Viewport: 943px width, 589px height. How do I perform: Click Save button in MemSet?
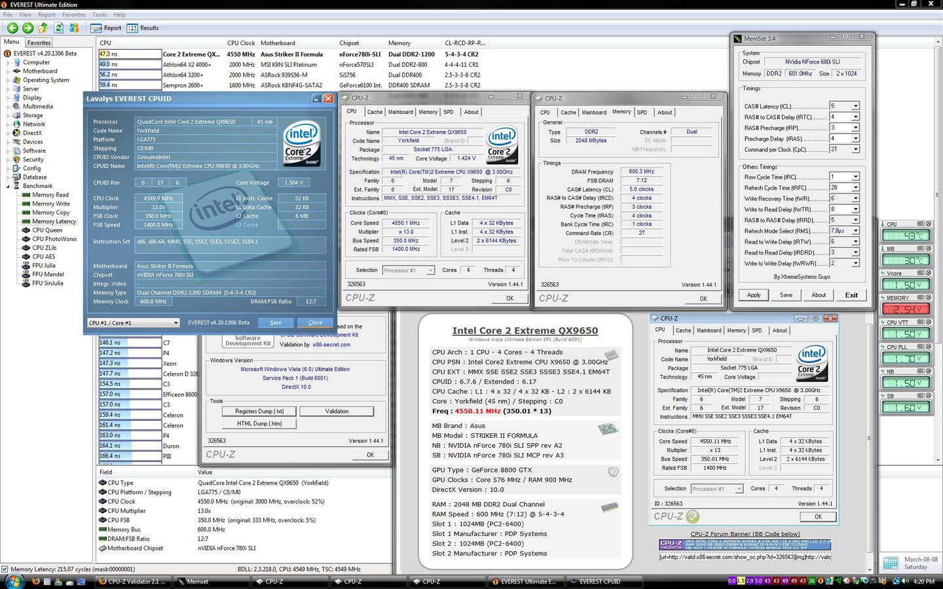tap(786, 295)
